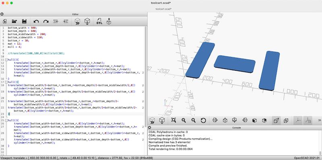Close the Editor panel
This screenshot has width=322, height=160.
click(2, 14)
